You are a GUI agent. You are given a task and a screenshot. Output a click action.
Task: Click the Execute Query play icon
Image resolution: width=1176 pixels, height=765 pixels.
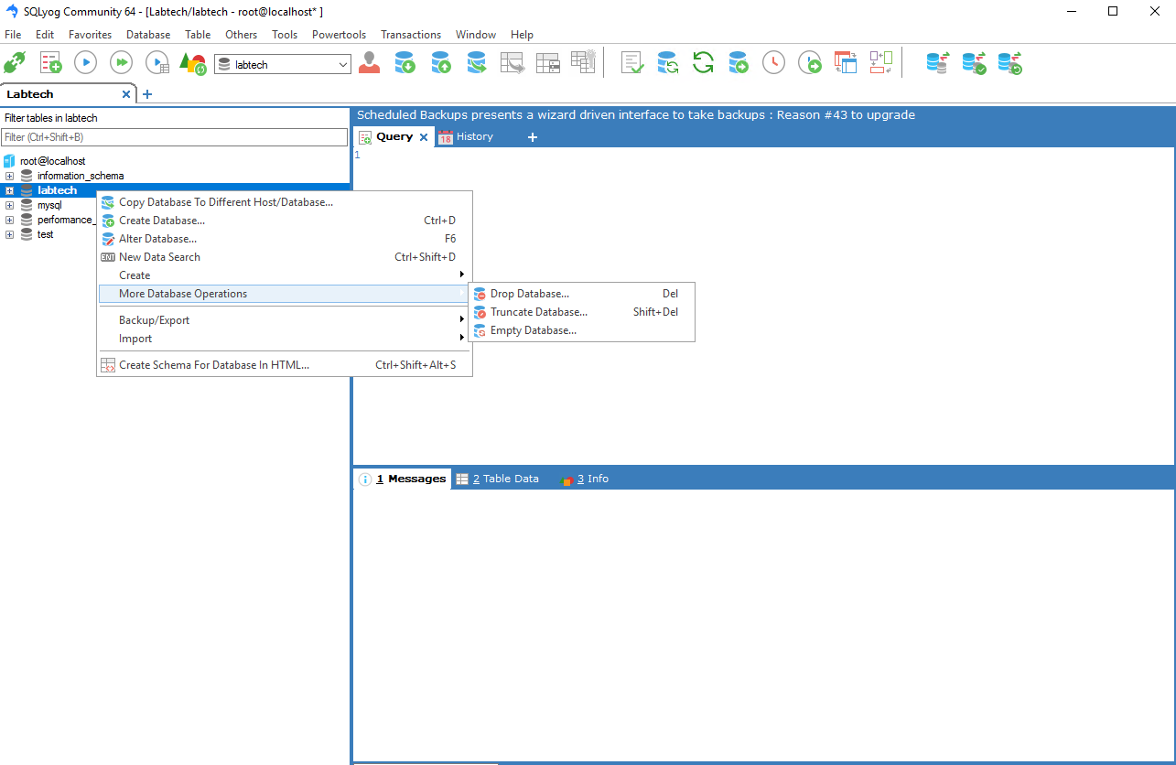tap(85, 62)
